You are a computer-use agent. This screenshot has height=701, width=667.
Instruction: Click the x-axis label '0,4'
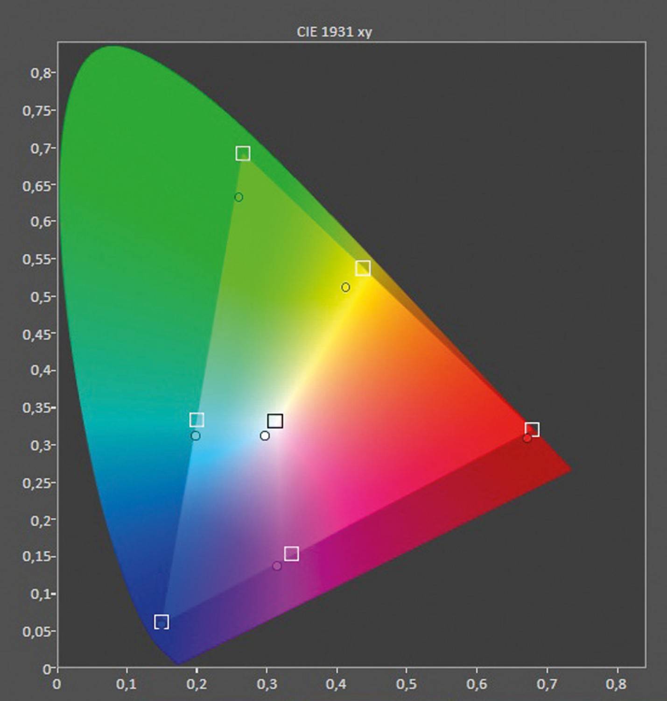coord(336,684)
